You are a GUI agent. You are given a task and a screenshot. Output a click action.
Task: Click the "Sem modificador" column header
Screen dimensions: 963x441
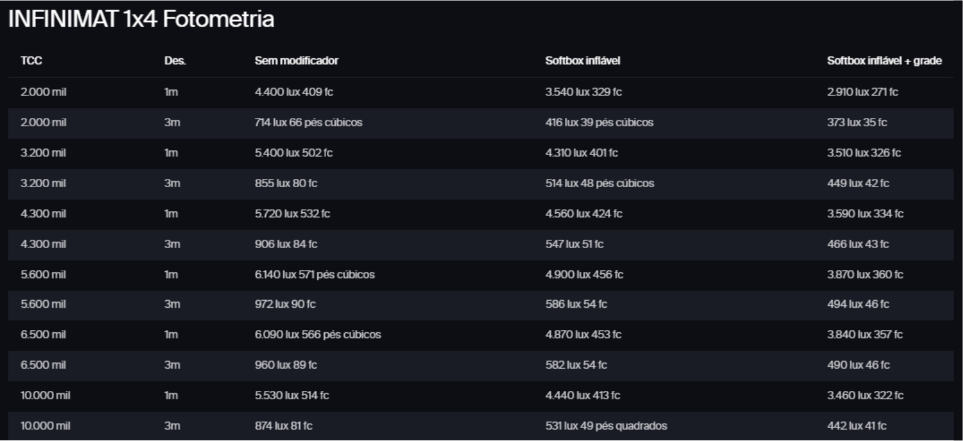point(297,61)
